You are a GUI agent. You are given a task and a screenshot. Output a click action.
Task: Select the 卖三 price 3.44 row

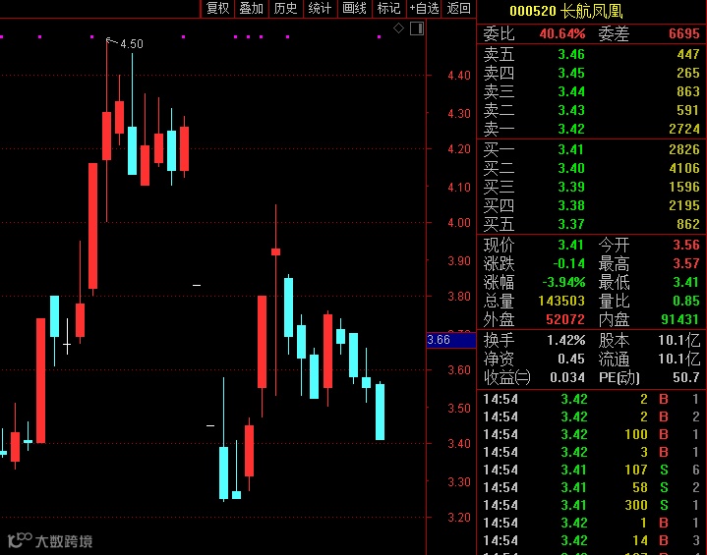click(591, 91)
